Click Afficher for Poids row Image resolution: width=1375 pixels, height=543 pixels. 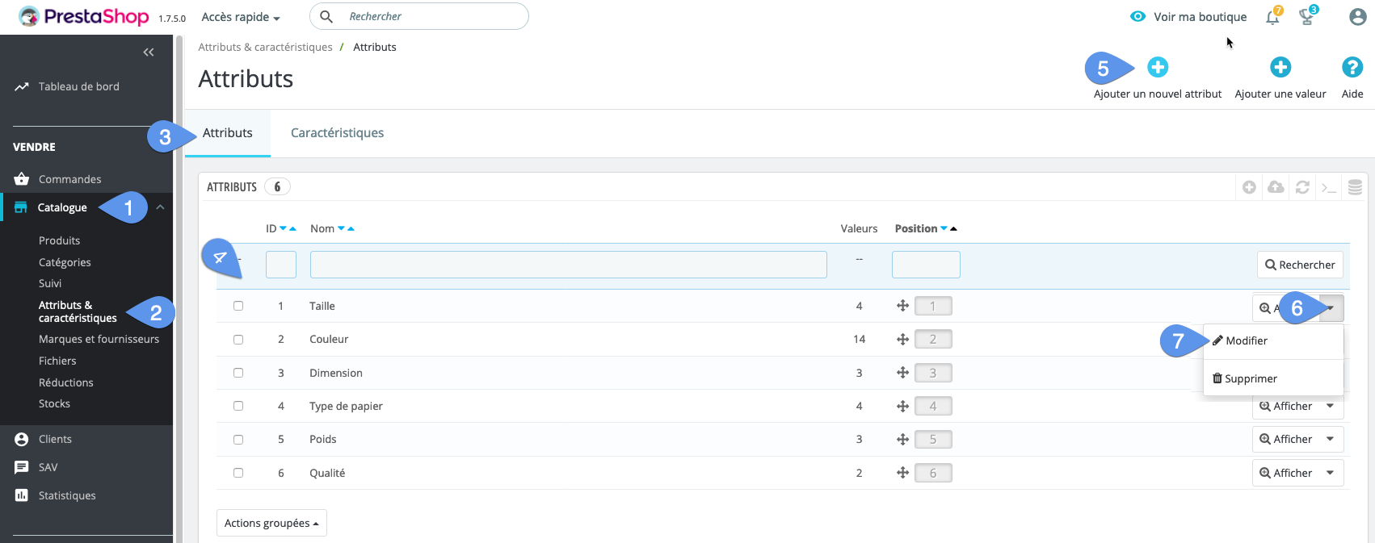[1285, 439]
